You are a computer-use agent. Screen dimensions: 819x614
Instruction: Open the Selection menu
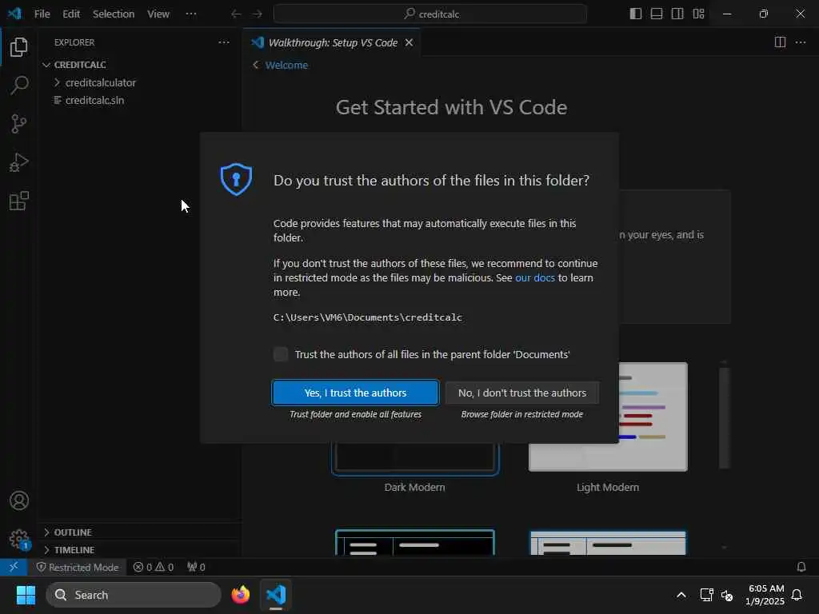[114, 14]
